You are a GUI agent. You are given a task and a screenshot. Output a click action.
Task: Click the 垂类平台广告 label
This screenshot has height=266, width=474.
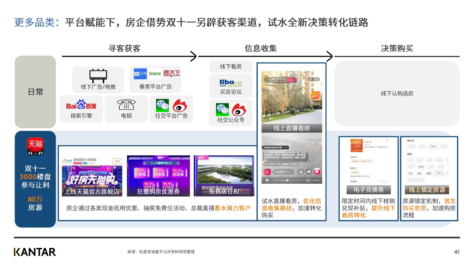click(x=156, y=87)
